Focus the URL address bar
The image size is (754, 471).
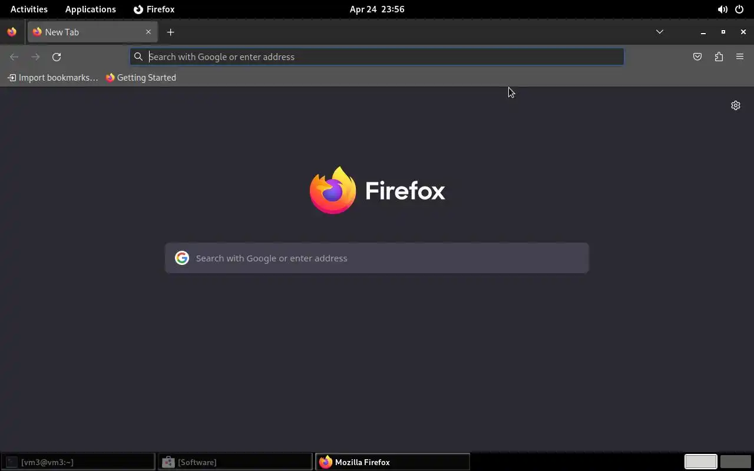(x=377, y=57)
